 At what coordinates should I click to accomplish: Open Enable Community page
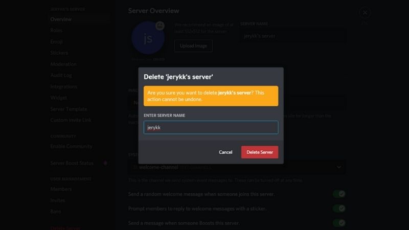tap(71, 146)
